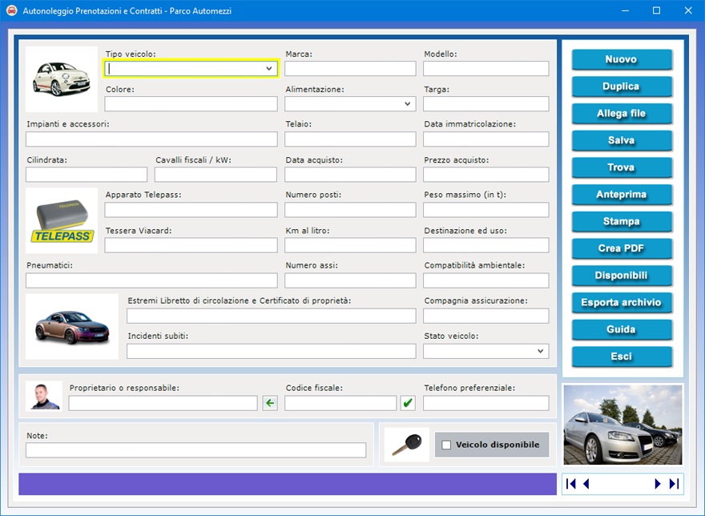
Task: Click the Incidenti subiti field
Action: 271,351
